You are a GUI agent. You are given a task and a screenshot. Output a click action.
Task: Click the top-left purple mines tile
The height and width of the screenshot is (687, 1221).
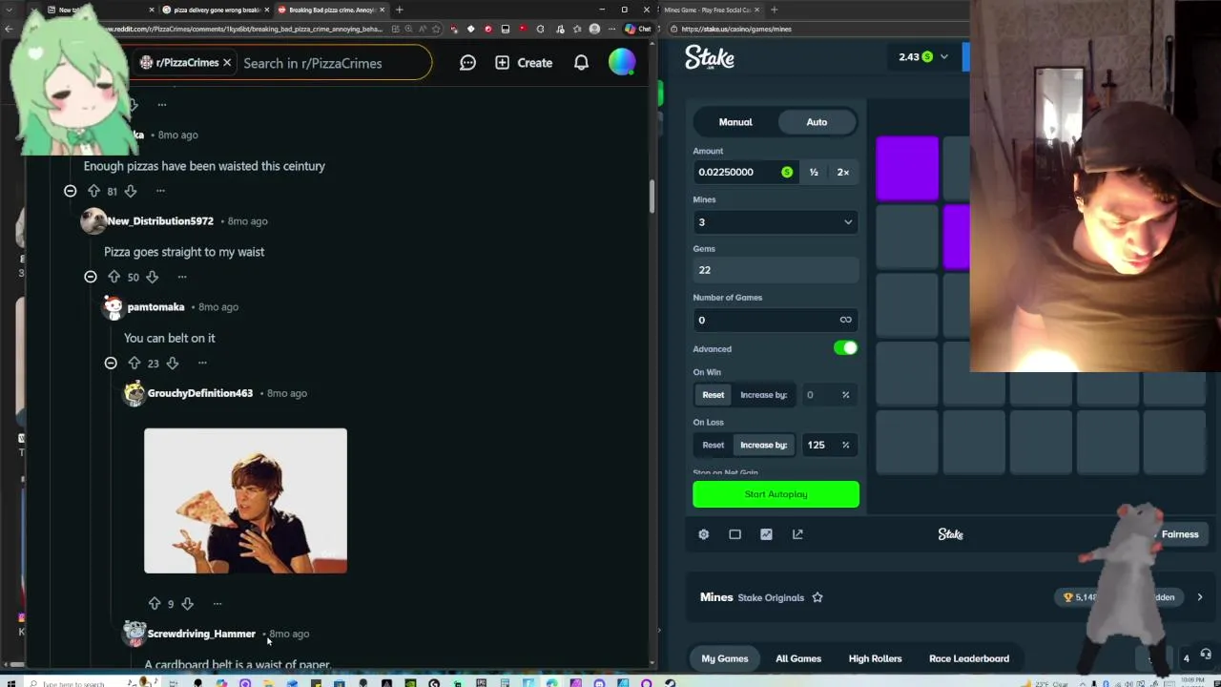[907, 169]
